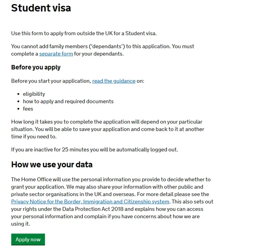The image size is (279, 248).
Task: Select the how to apply and required documents bullet
Action: (68, 101)
